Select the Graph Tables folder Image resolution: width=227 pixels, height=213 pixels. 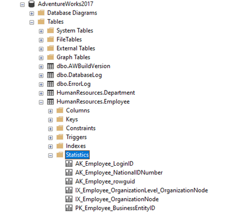[73, 57]
